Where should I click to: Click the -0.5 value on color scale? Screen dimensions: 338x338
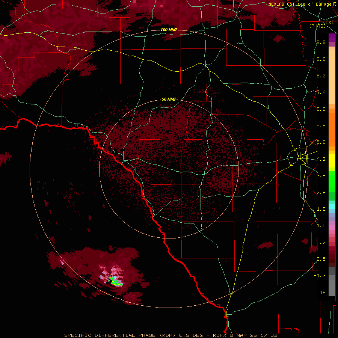point(320,259)
